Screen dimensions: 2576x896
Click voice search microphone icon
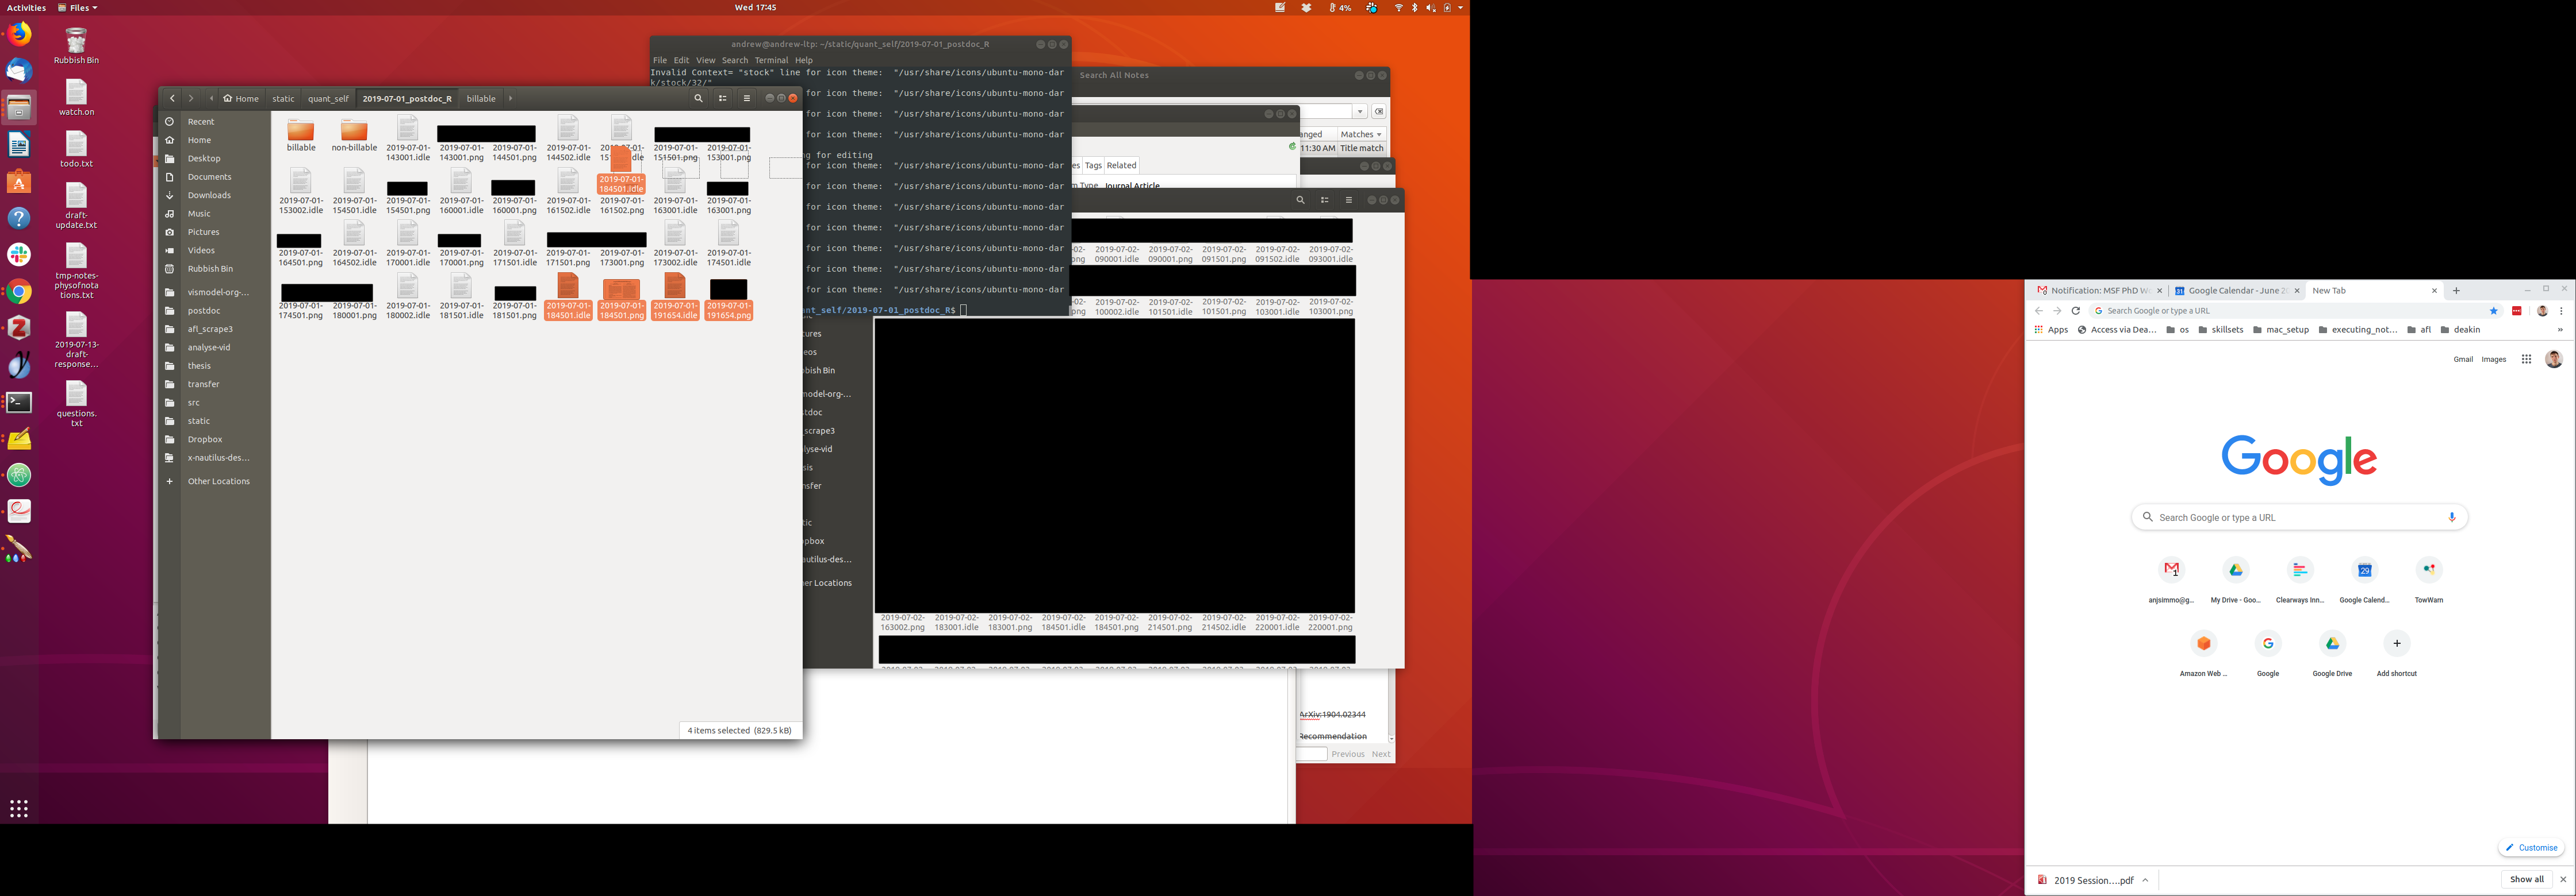tap(2451, 517)
